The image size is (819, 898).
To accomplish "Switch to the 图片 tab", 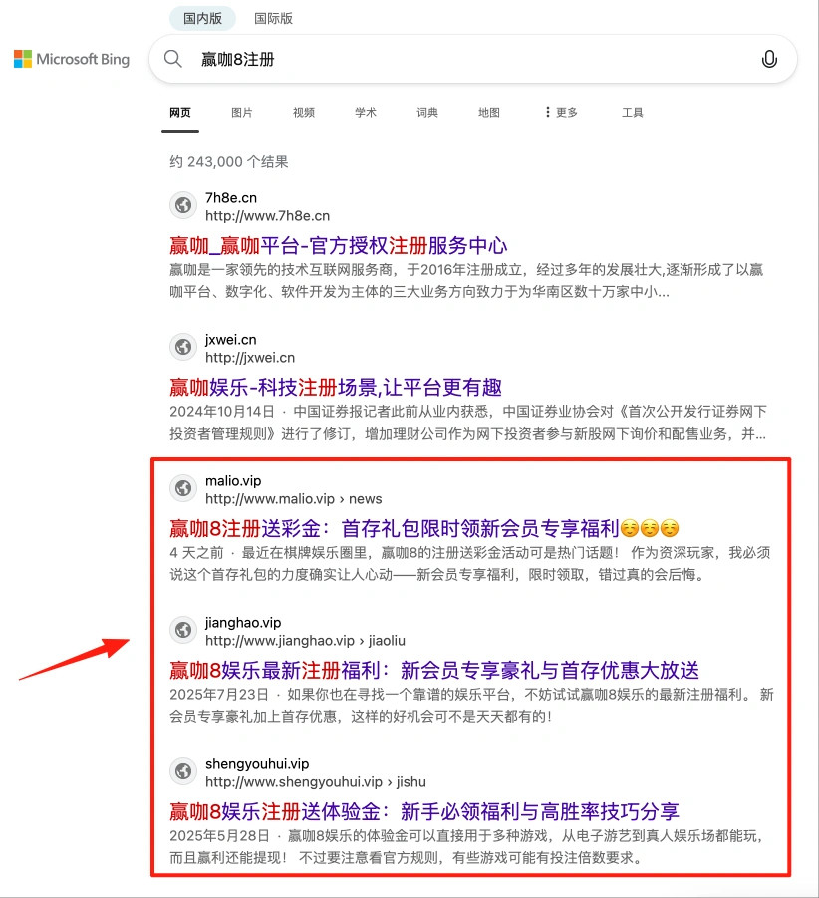I will click(242, 112).
